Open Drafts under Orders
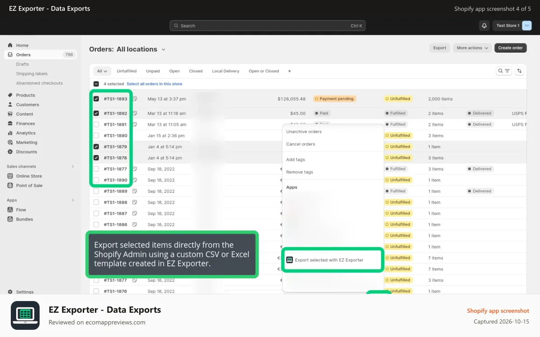Screen dimensions: 540x337 [22, 64]
